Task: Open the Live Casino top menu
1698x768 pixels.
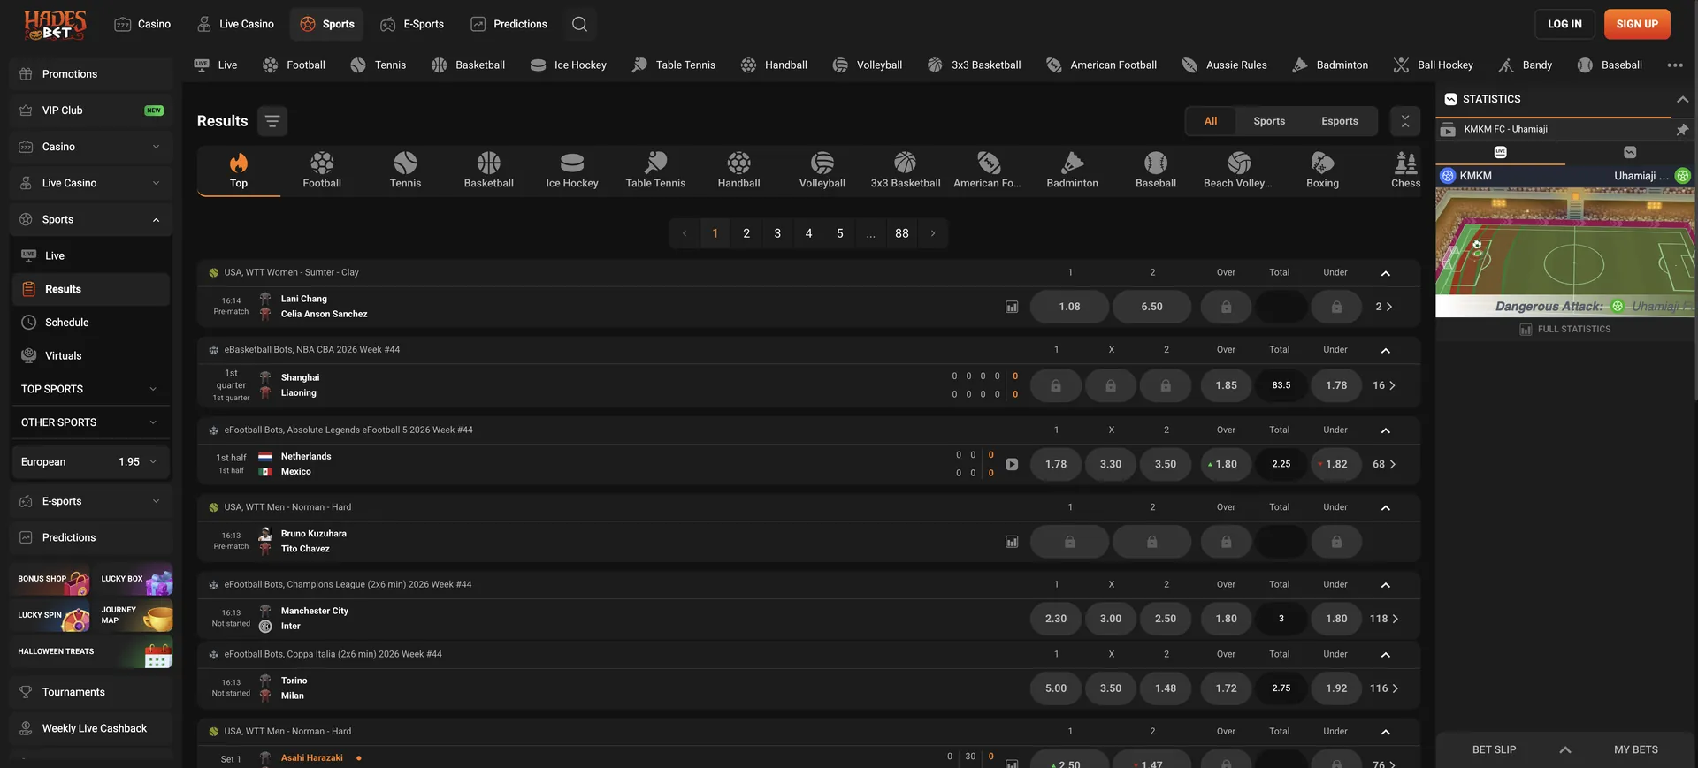Action: point(235,24)
